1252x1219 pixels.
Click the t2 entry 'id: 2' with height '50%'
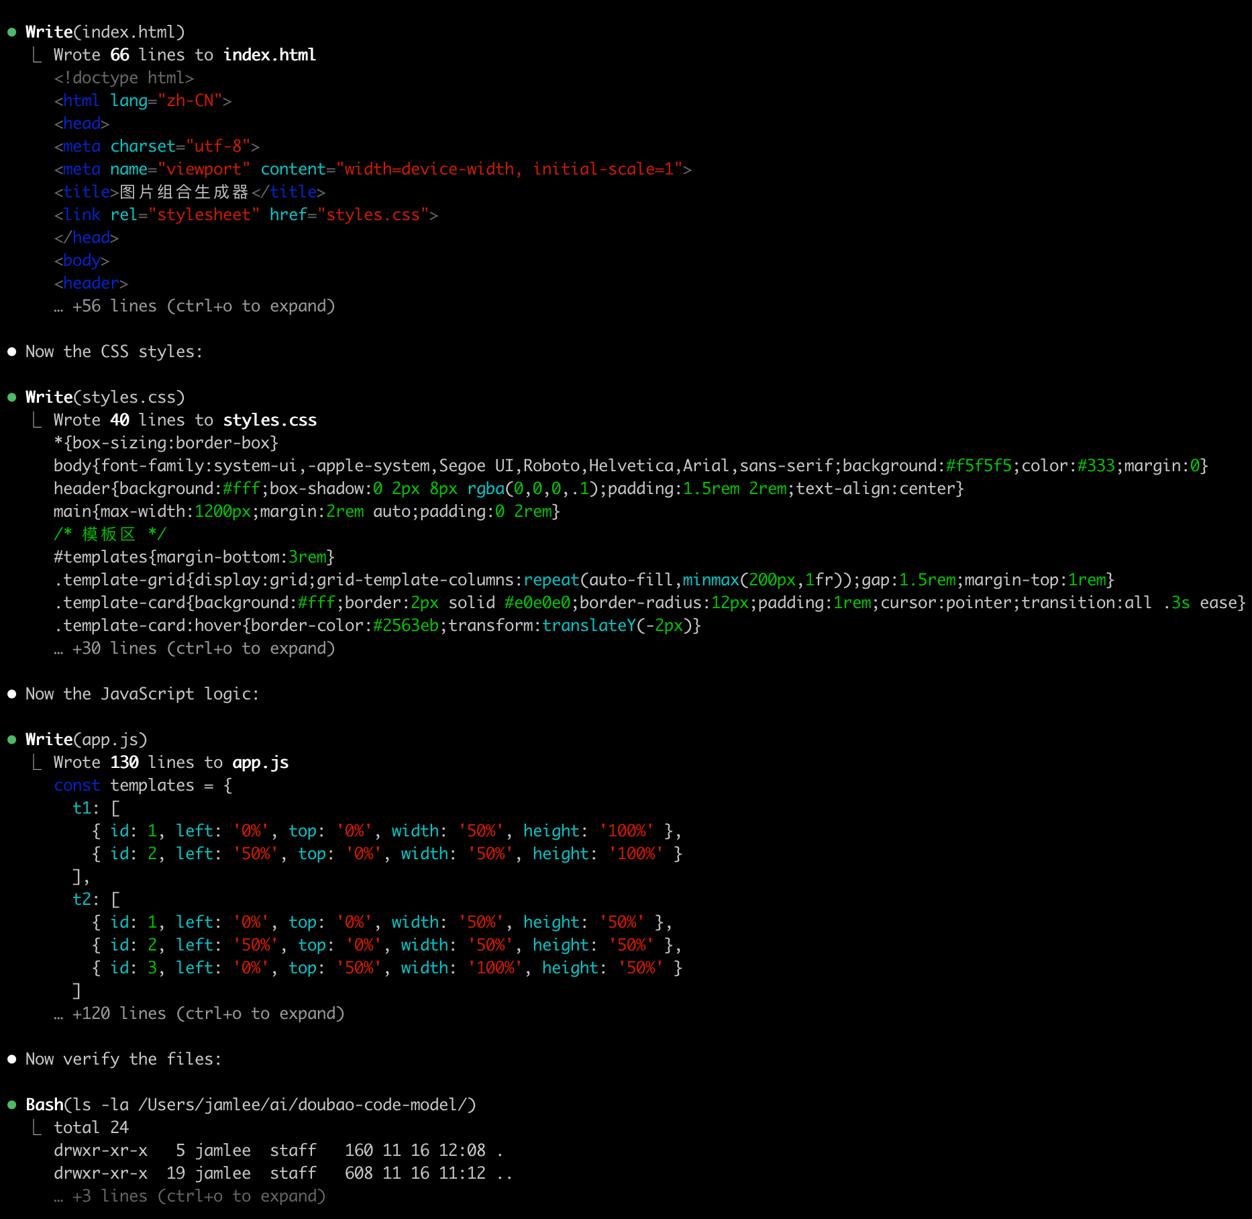click(387, 945)
